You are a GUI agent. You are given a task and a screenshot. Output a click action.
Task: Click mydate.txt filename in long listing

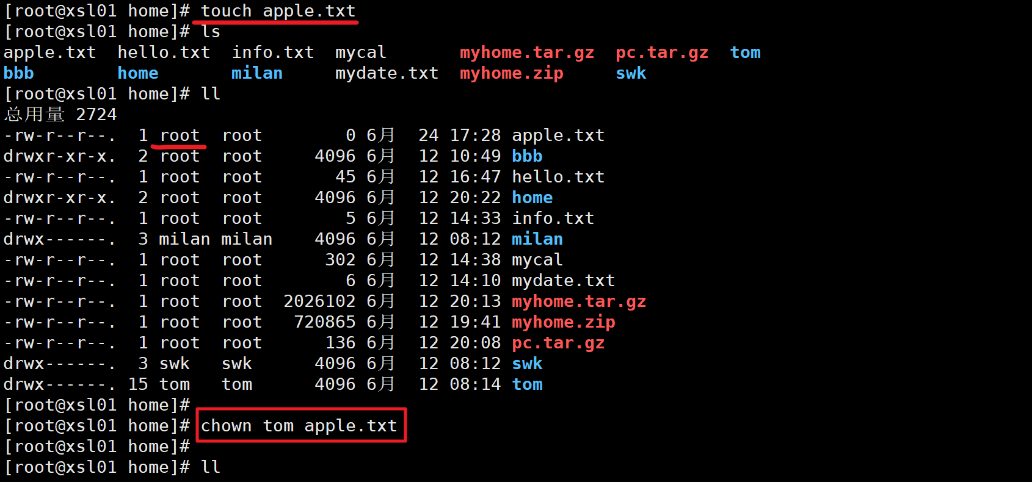(563, 281)
